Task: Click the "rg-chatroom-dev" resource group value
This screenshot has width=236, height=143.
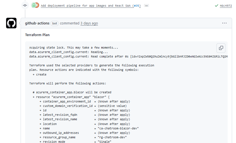Action: pyautogui.click(x=112, y=137)
